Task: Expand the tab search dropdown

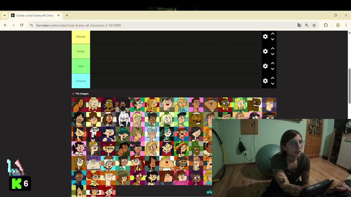Action: point(4,15)
